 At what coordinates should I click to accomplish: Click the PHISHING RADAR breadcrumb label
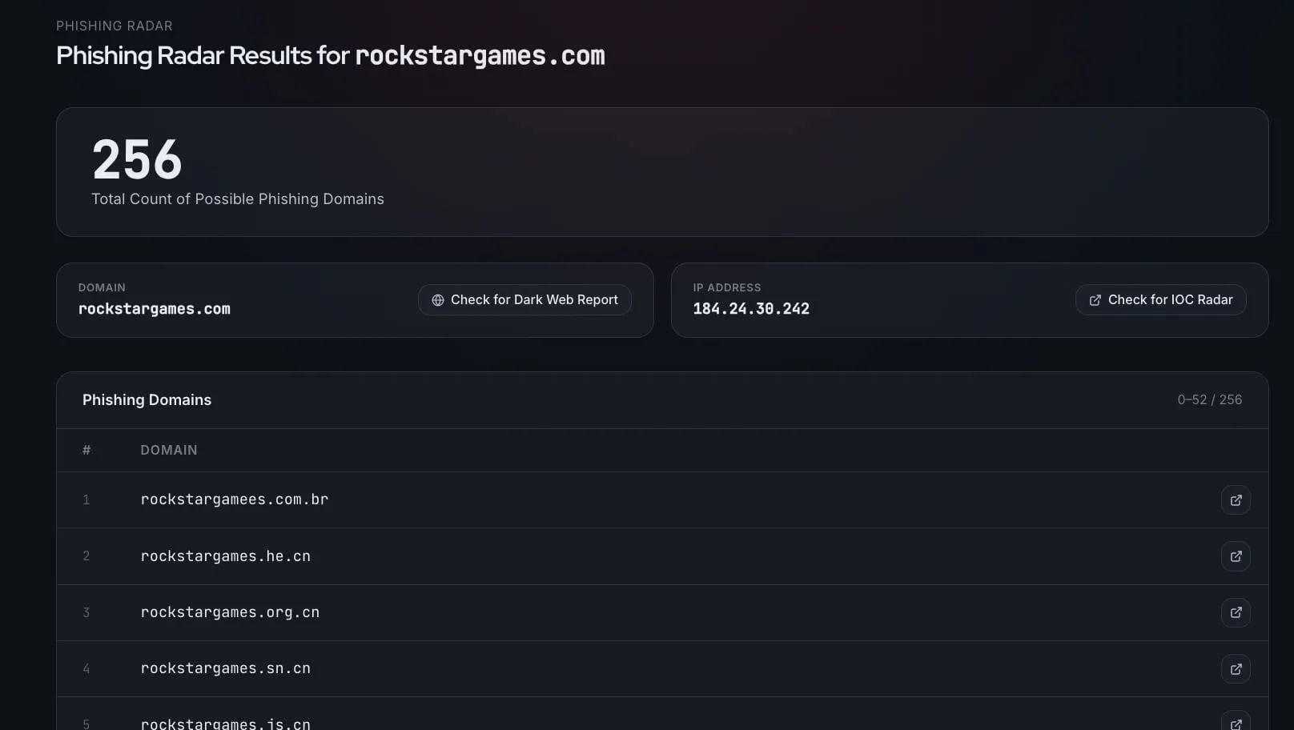pos(115,26)
